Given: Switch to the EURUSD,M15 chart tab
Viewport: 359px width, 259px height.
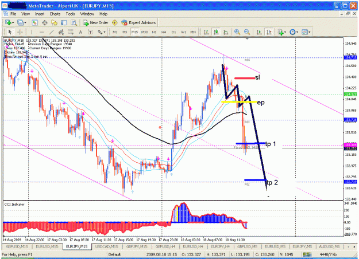Looking at the screenshot, I should (x=47, y=246).
